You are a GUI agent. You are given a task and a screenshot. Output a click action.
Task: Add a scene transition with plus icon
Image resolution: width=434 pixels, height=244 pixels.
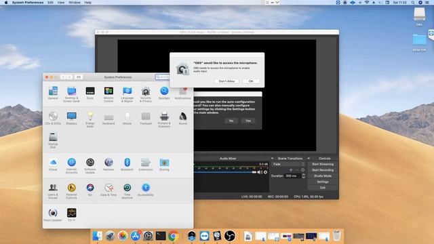[291, 170]
